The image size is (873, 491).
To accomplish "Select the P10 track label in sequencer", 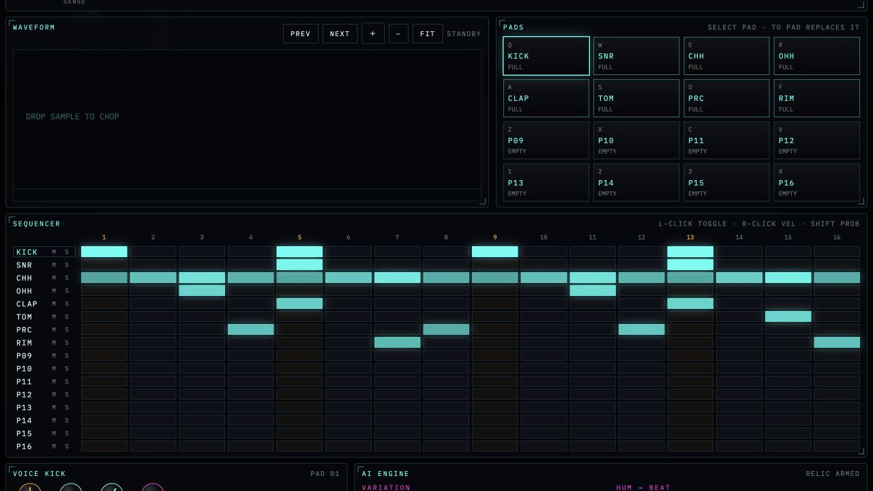I will pos(25,369).
